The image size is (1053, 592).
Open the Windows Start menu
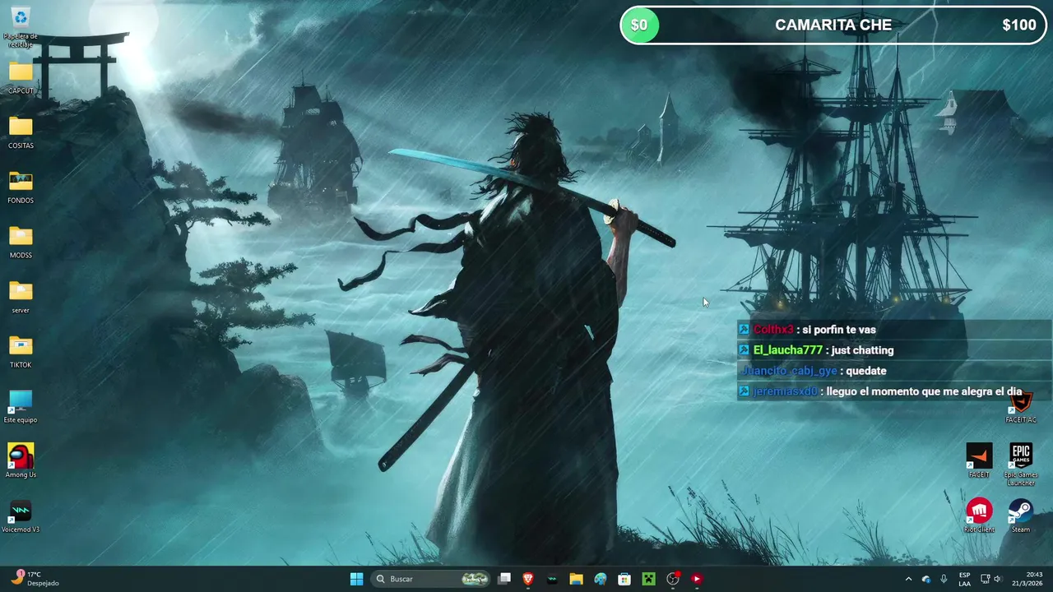pos(356,579)
